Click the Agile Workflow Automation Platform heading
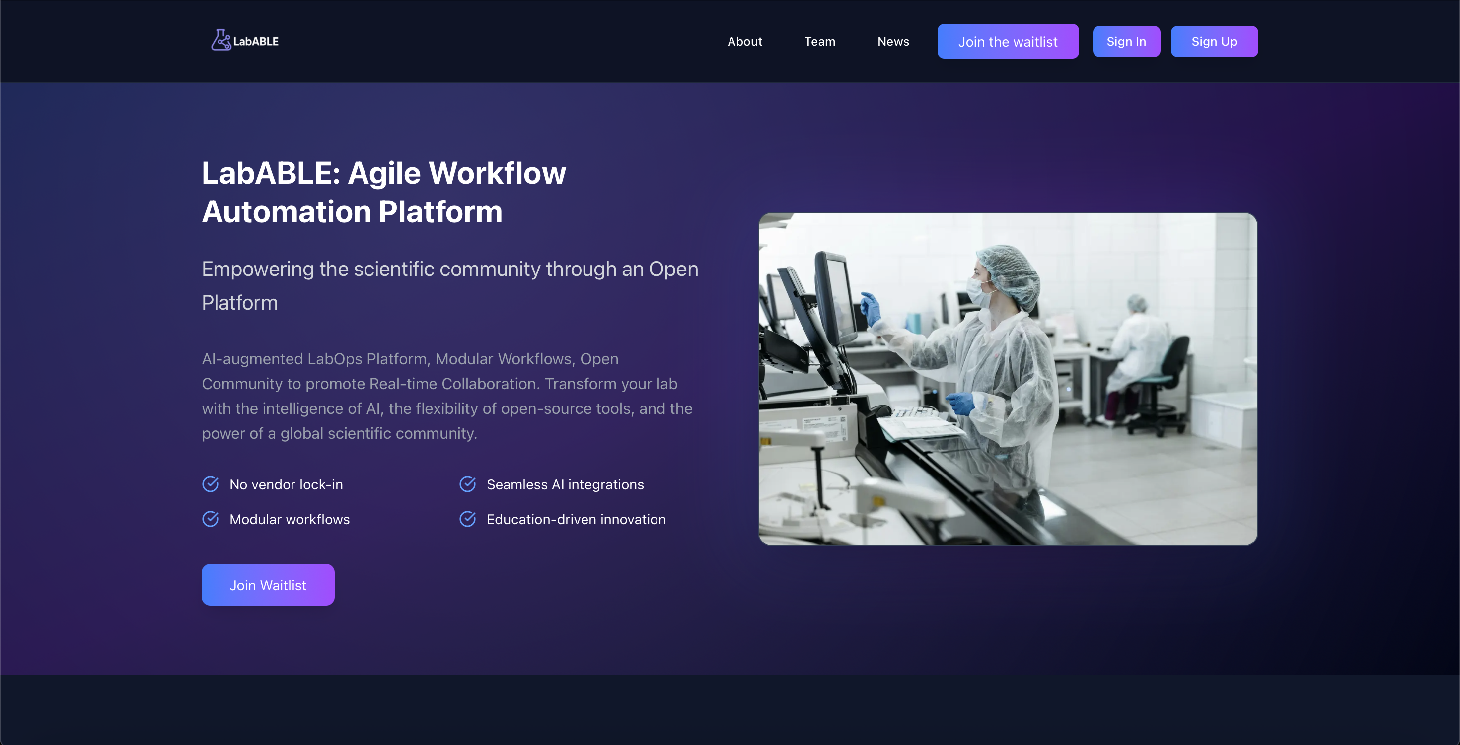 tap(384, 192)
